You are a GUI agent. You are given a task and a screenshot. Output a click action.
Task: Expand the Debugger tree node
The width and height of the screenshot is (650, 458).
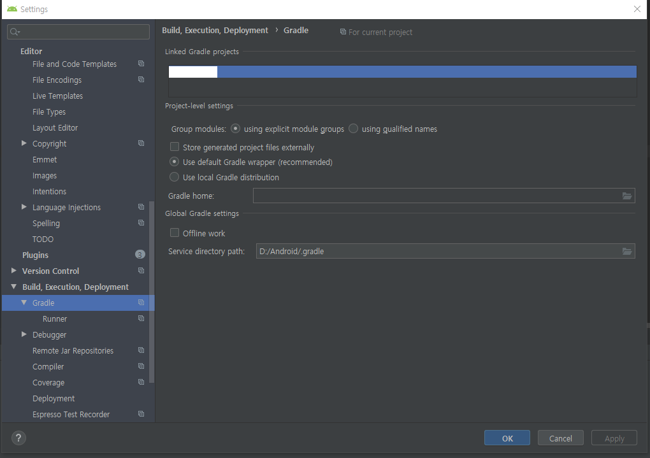click(24, 334)
